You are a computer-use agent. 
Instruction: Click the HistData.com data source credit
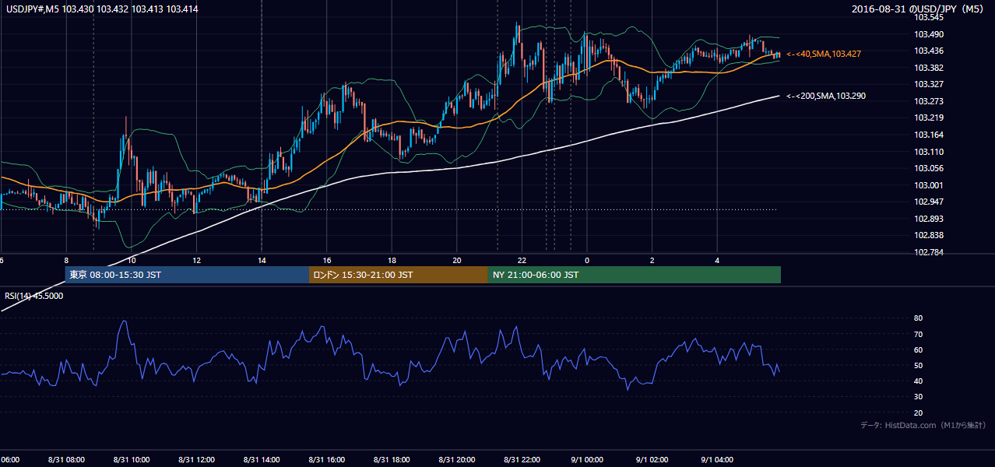tap(924, 425)
